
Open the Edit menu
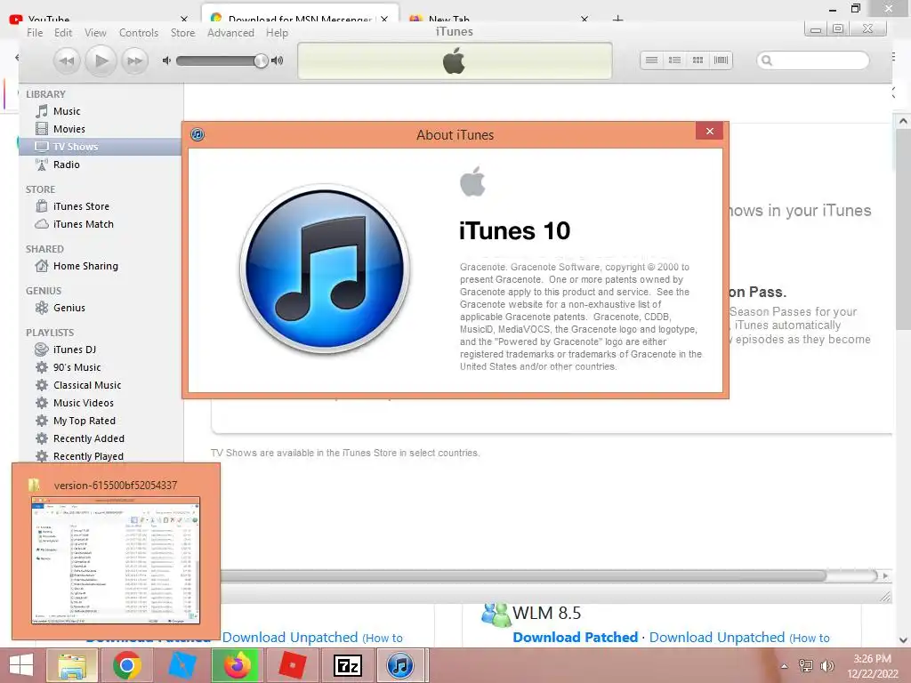tap(63, 33)
